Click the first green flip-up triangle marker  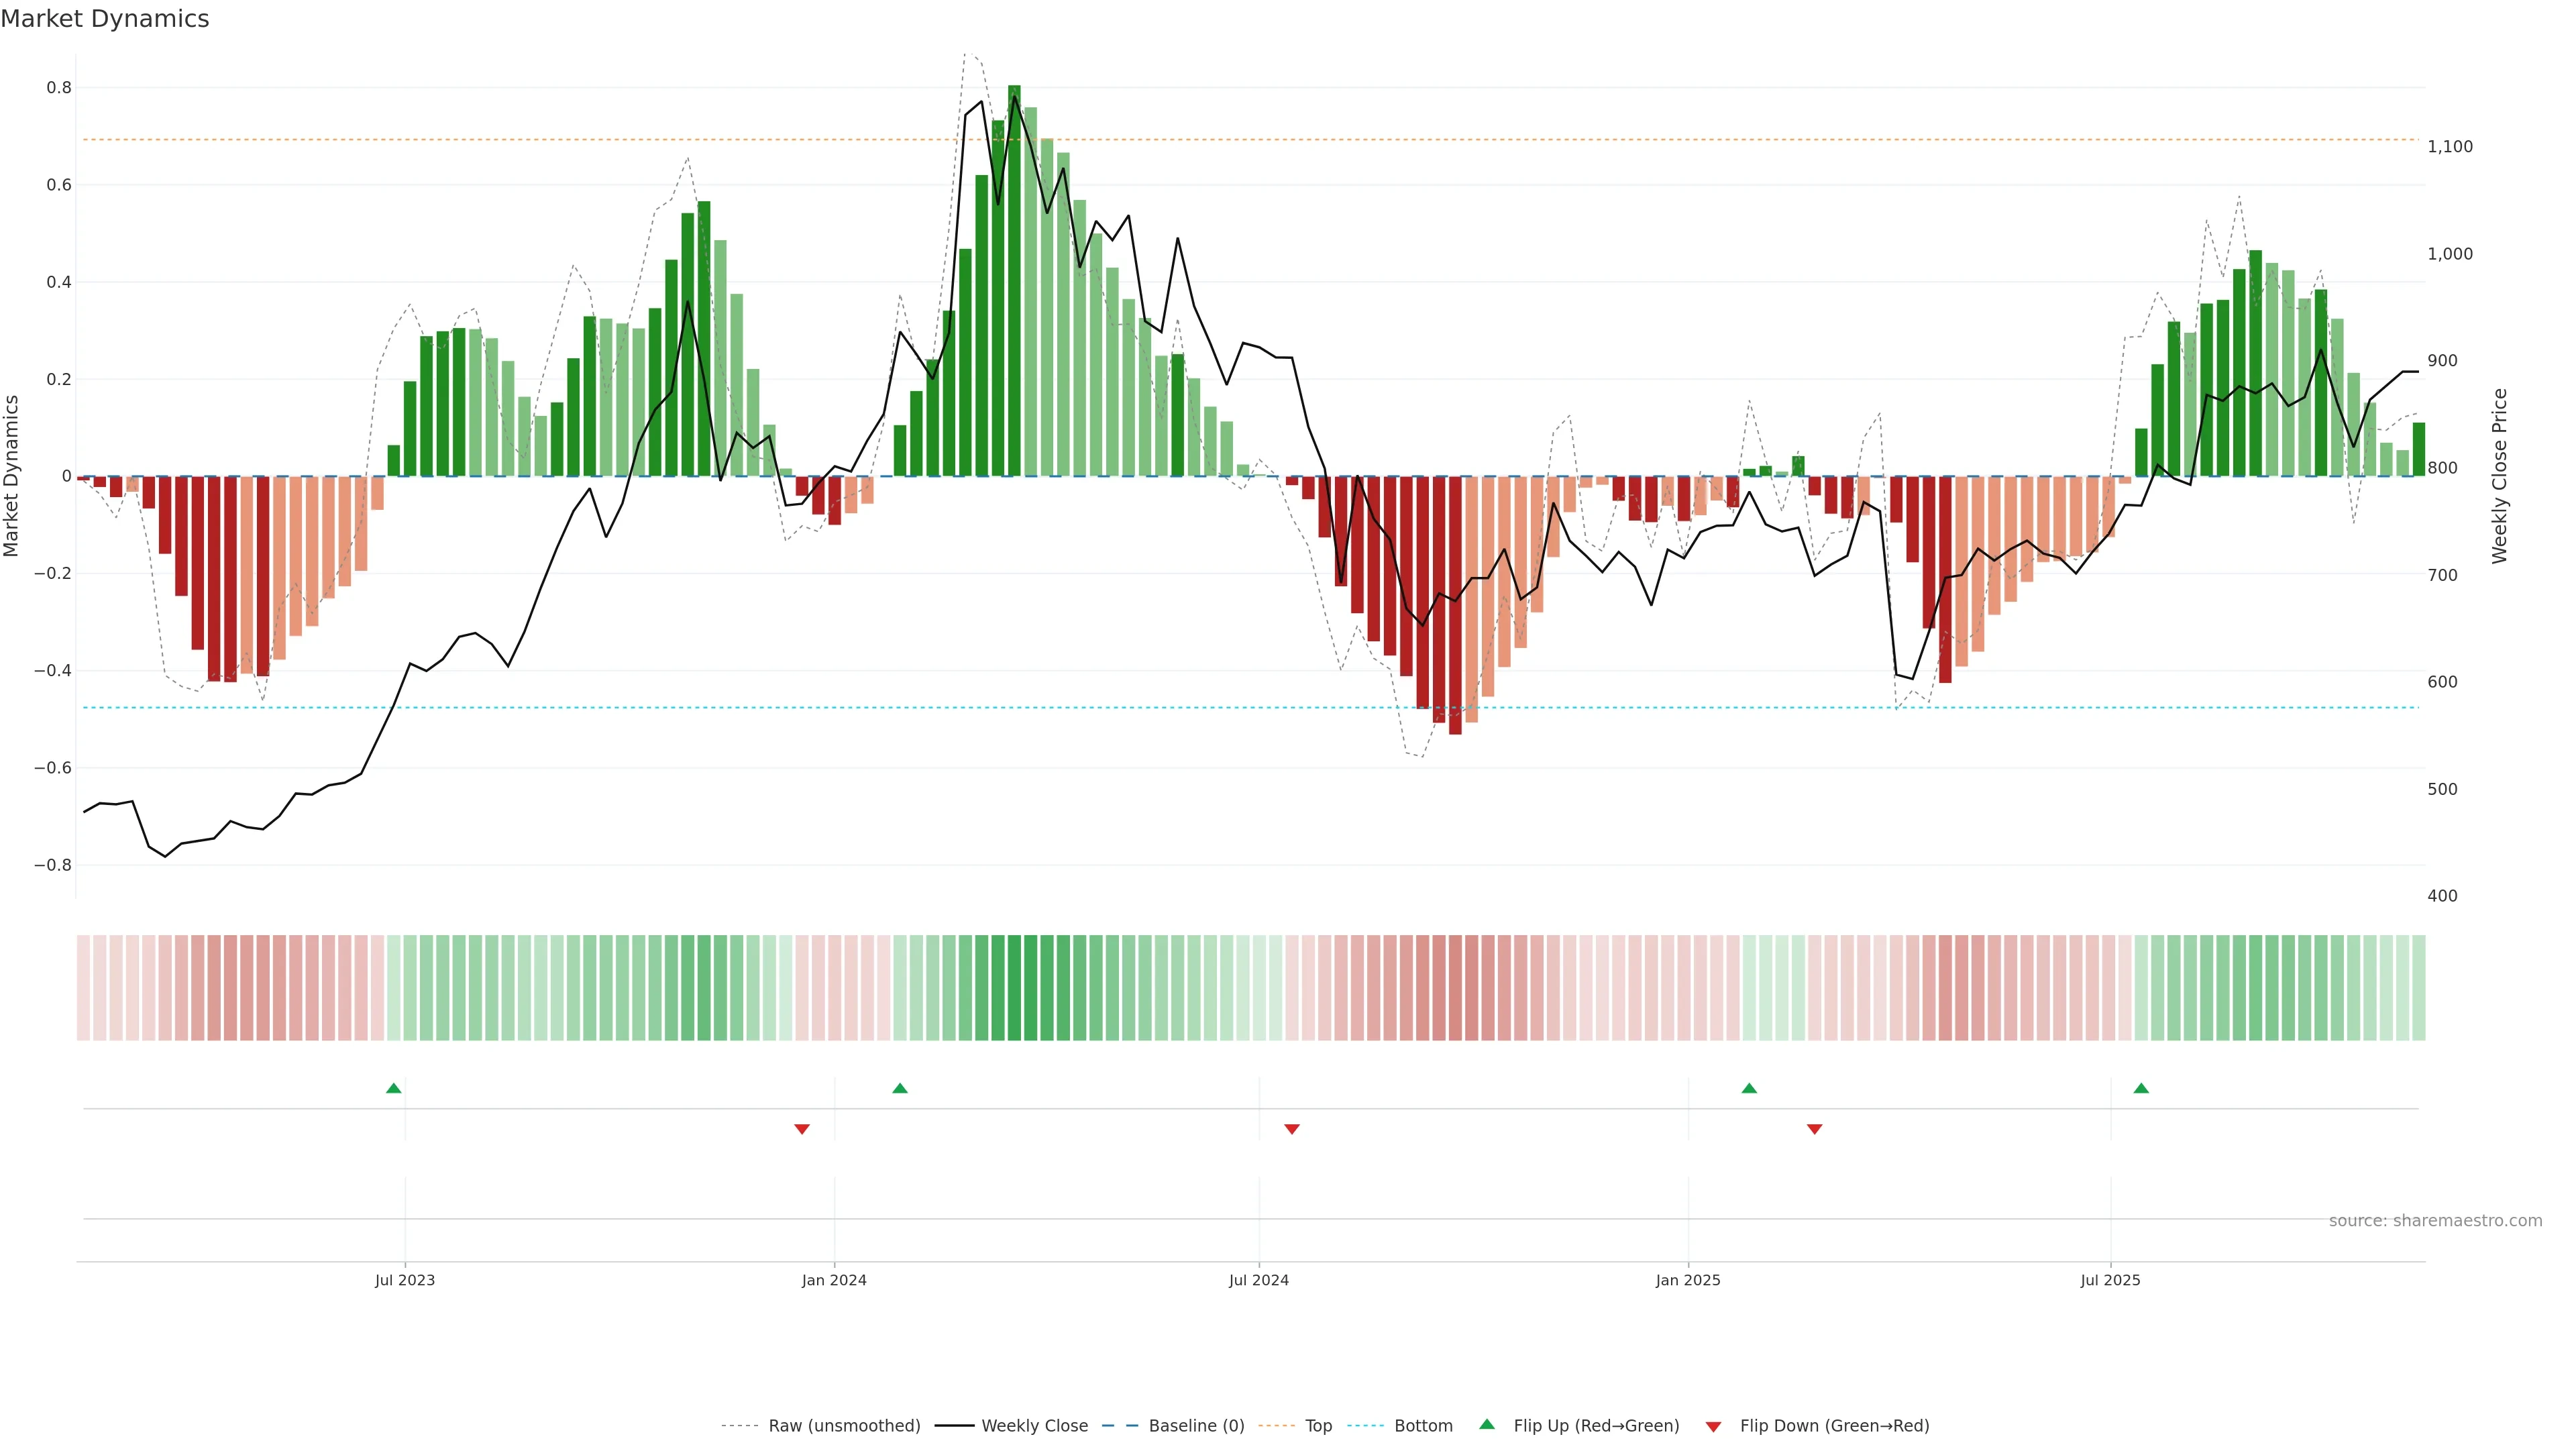click(393, 1088)
